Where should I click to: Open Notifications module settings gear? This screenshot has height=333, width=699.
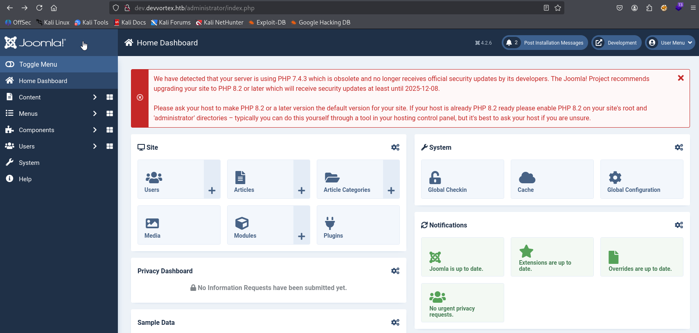tap(679, 225)
